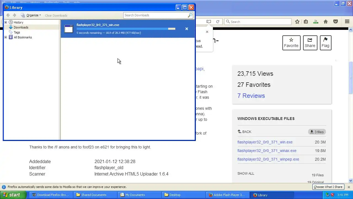Screen dimensions: 353x199
Task: Click the 2021-01-12 12:38:28 Addeddate value
Action: point(115,161)
